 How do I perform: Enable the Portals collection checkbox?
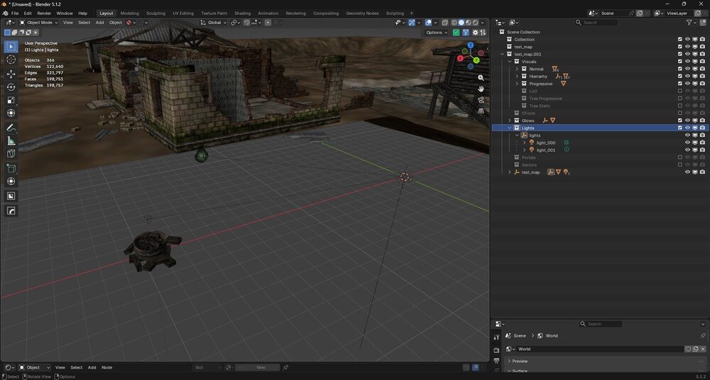(680, 157)
